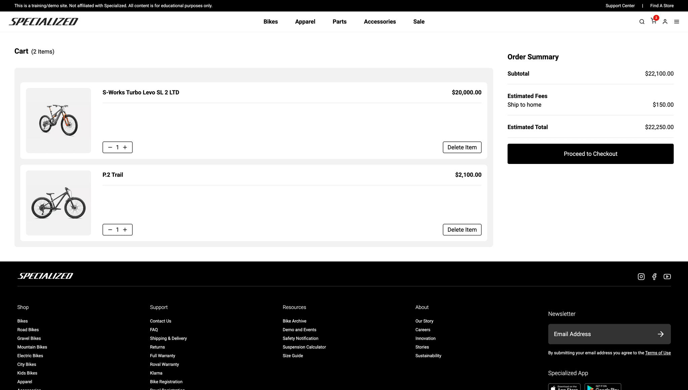The height and width of the screenshot is (390, 688).
Task: Open footer Mountain Bikes link
Action: [x=32, y=347]
